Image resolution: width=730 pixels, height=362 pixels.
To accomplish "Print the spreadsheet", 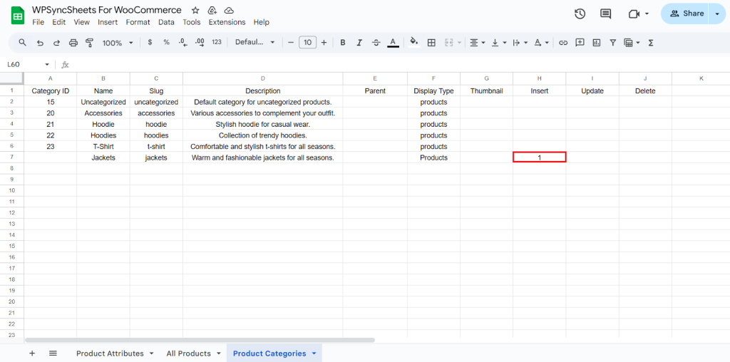I will [73, 43].
